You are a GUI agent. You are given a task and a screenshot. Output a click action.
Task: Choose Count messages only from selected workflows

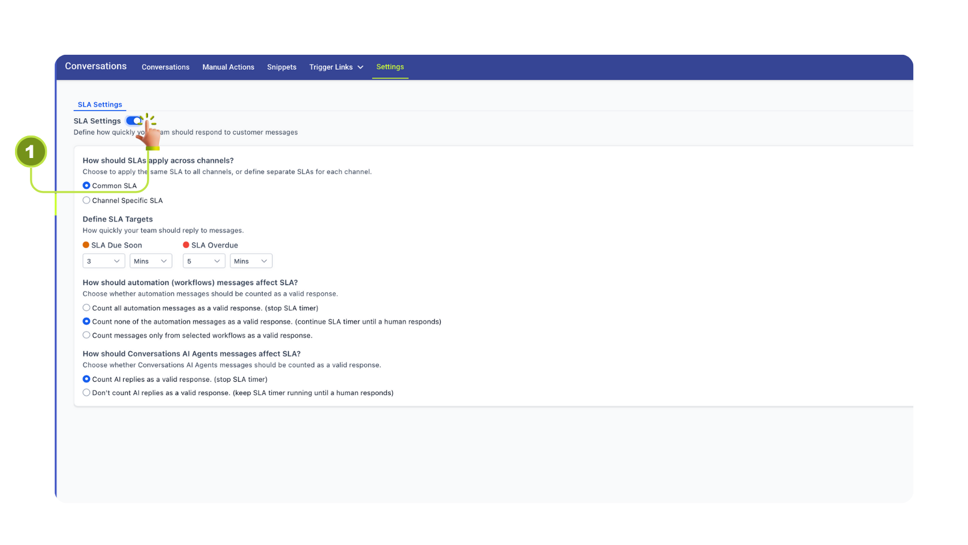[86, 336]
